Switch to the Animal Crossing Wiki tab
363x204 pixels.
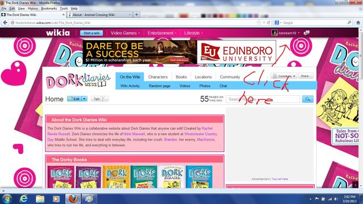click(100, 15)
